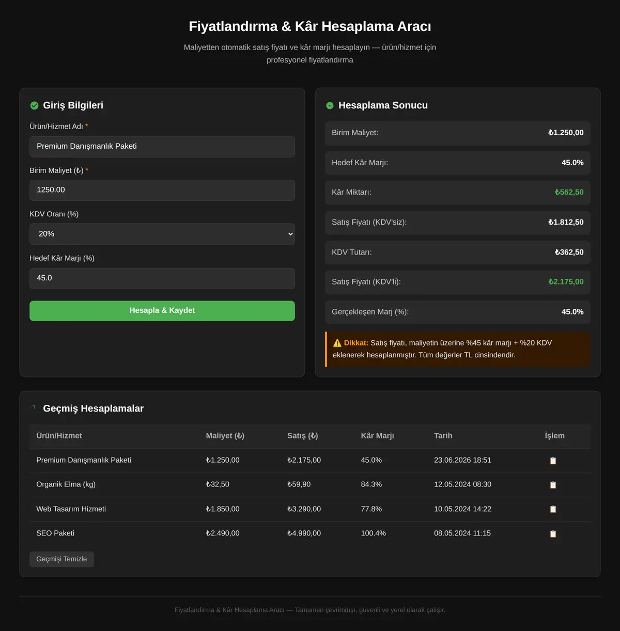Focus the Birim Maliyet input field
Viewport: 620px width, 631px height.
[x=162, y=190]
